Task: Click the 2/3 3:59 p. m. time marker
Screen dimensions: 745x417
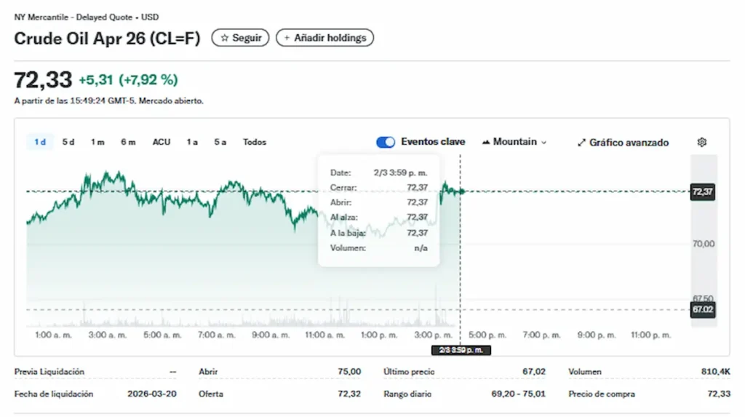Action: pos(461,350)
